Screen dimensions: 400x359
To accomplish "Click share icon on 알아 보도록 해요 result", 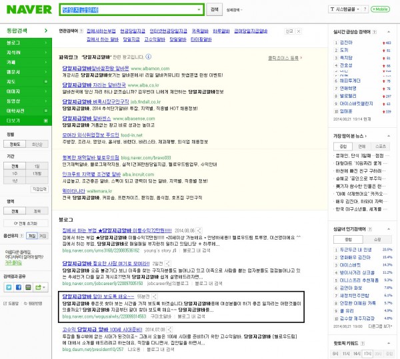I will [155, 296].
